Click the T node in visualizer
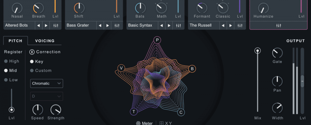 pyautogui.click(x=134, y=112)
